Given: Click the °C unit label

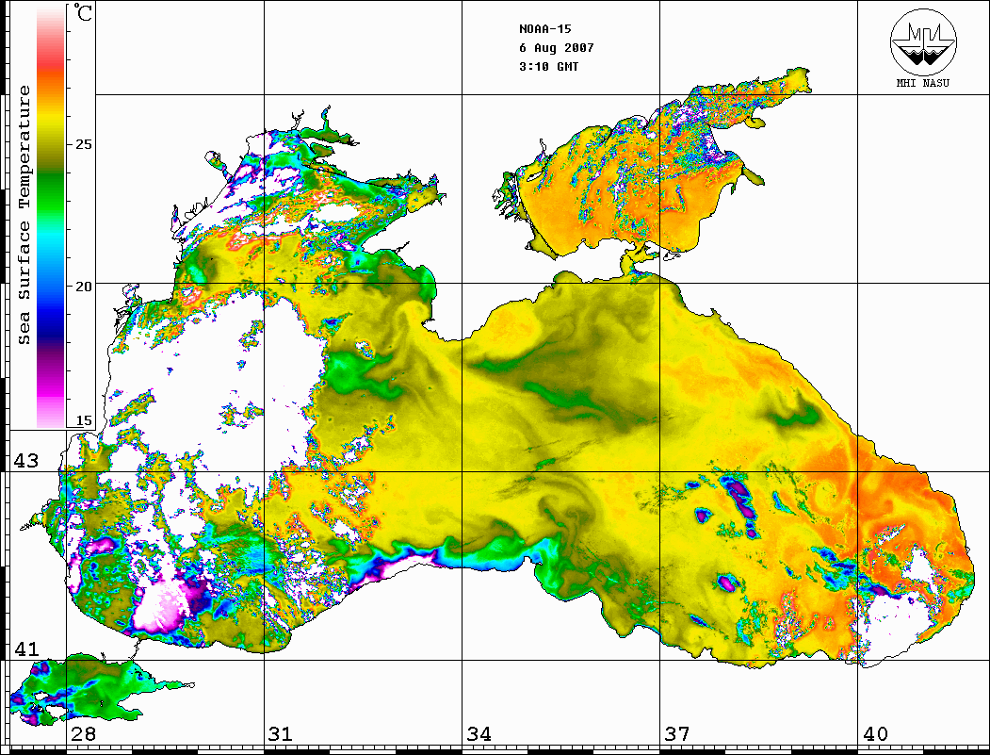Looking at the screenshot, I should point(83,13).
